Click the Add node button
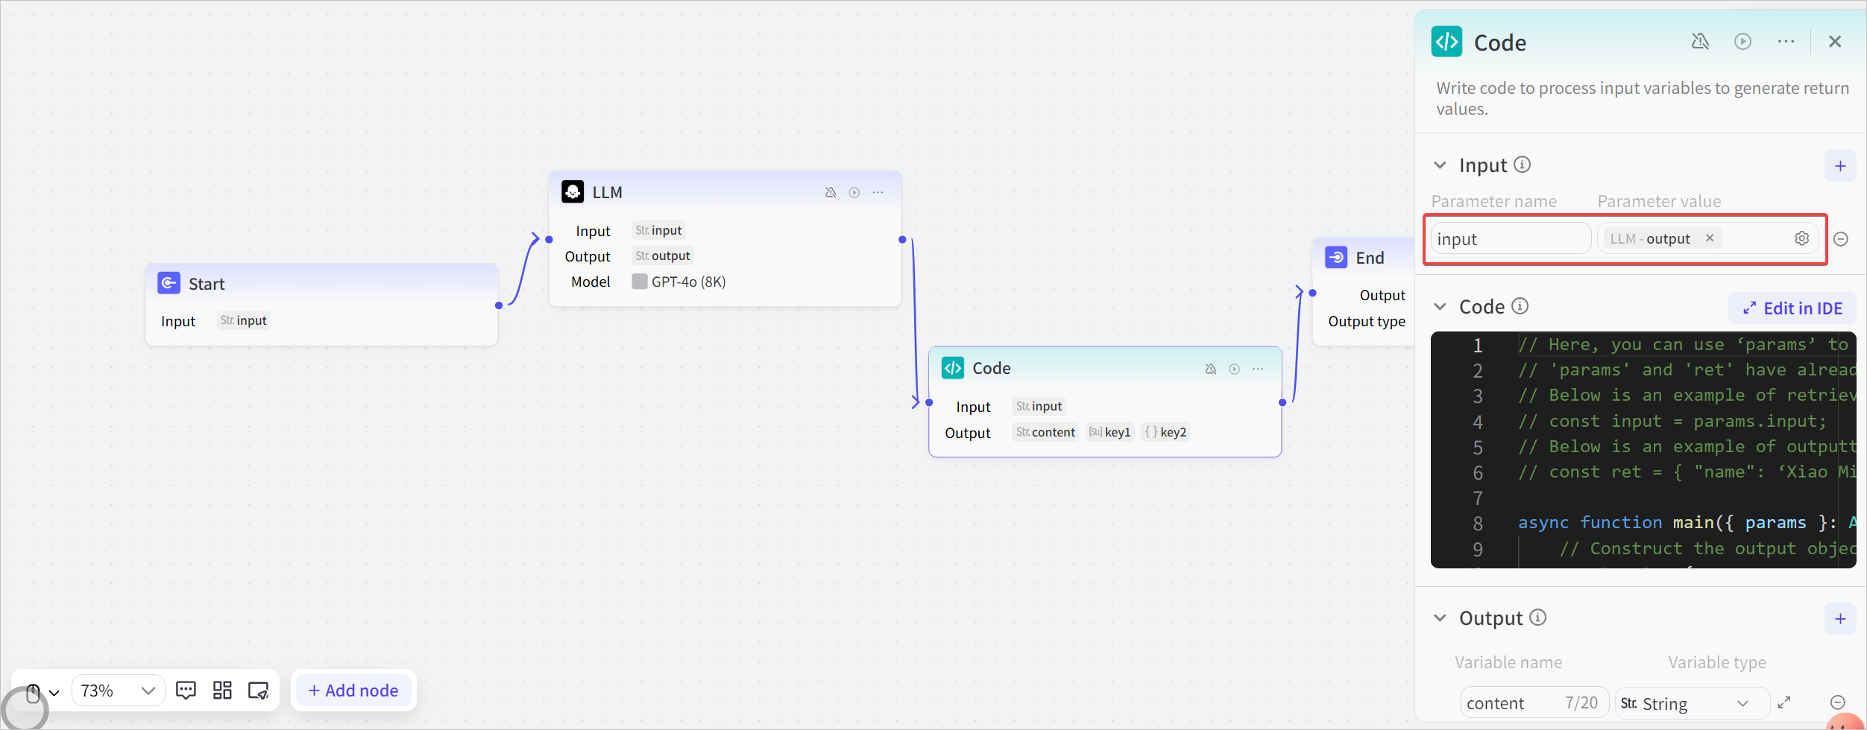 point(353,691)
